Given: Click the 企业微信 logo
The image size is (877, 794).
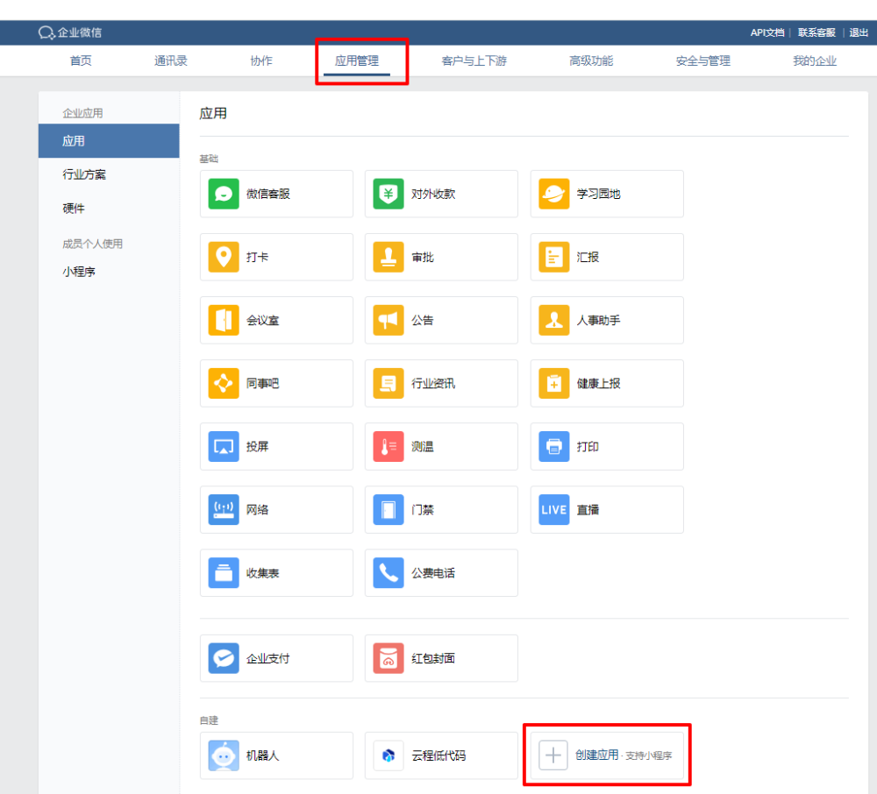Looking at the screenshot, I should point(70,32).
